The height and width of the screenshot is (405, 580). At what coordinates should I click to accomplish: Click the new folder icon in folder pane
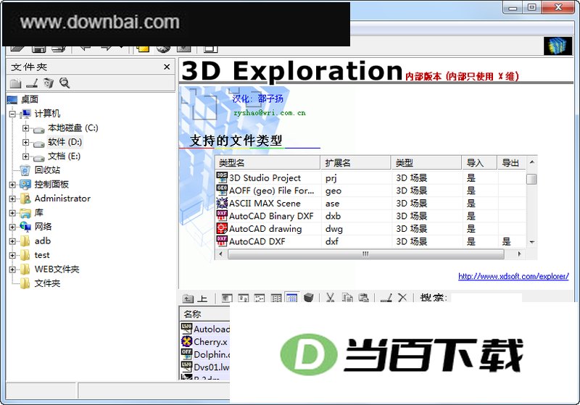[x=15, y=83]
